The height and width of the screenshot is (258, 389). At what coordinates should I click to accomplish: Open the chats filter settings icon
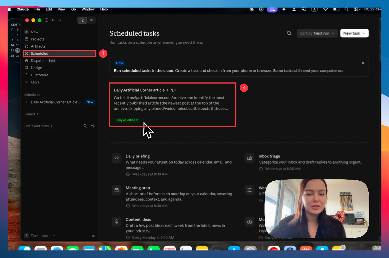93,126
